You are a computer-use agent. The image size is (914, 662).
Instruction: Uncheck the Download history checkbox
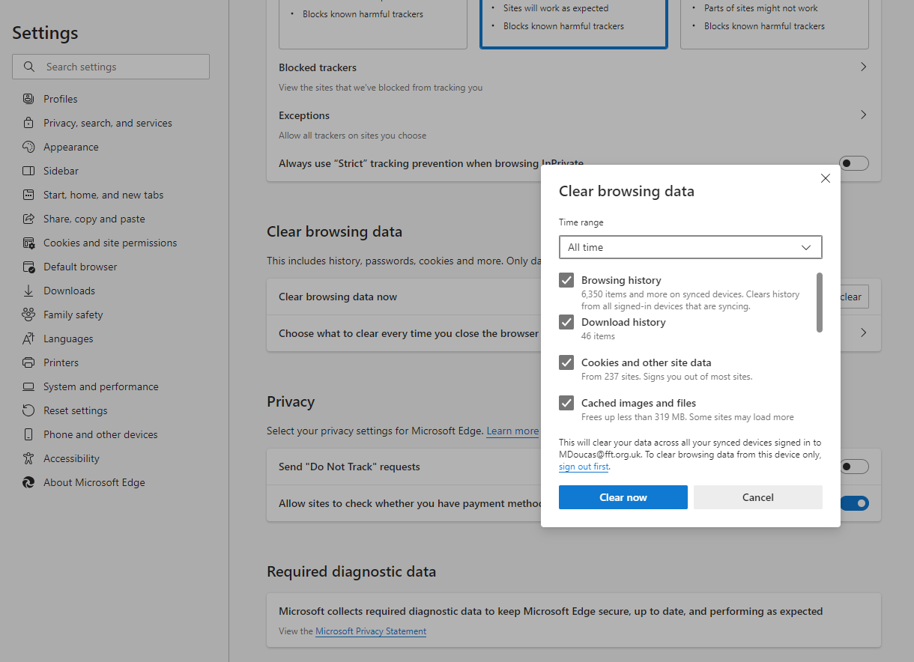click(566, 322)
